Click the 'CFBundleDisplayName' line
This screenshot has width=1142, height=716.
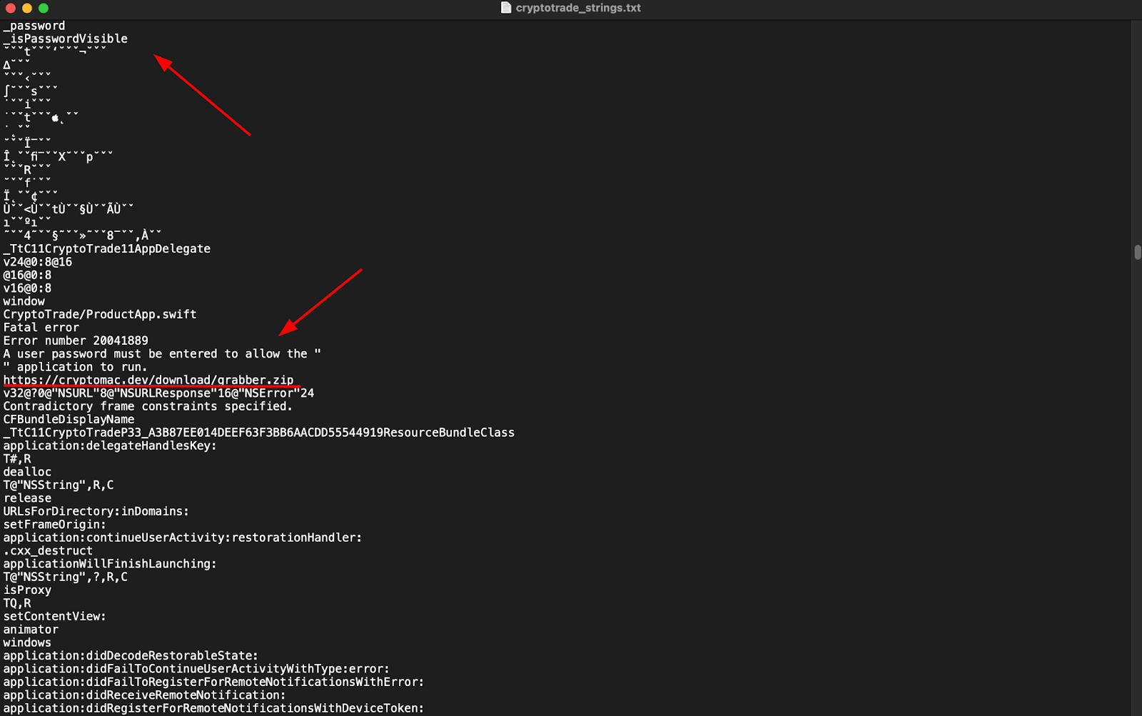[x=69, y=419]
